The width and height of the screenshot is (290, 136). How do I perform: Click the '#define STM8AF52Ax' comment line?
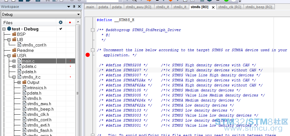[x=178, y=80]
